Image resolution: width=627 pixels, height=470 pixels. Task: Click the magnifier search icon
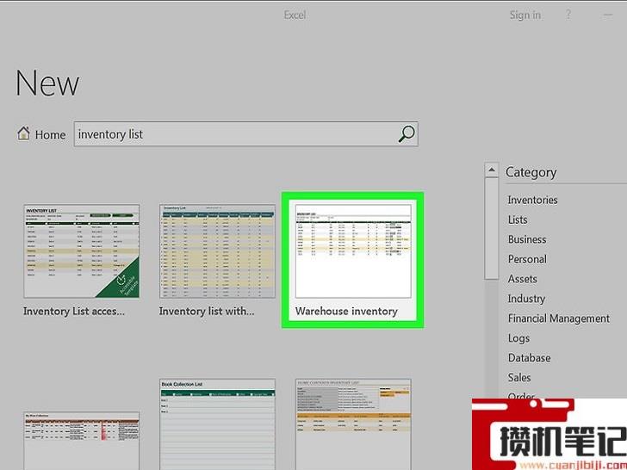click(407, 134)
